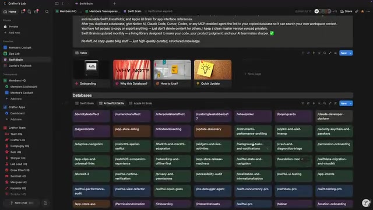
Task: Click Add new under Crafter Apps
Action: pyautogui.click(x=16, y=119)
